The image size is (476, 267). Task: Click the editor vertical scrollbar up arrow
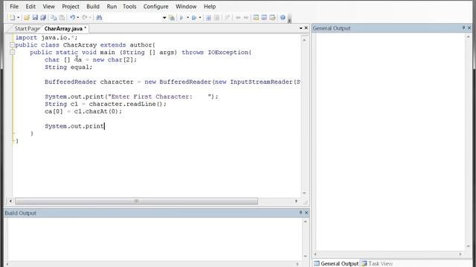[304, 39]
